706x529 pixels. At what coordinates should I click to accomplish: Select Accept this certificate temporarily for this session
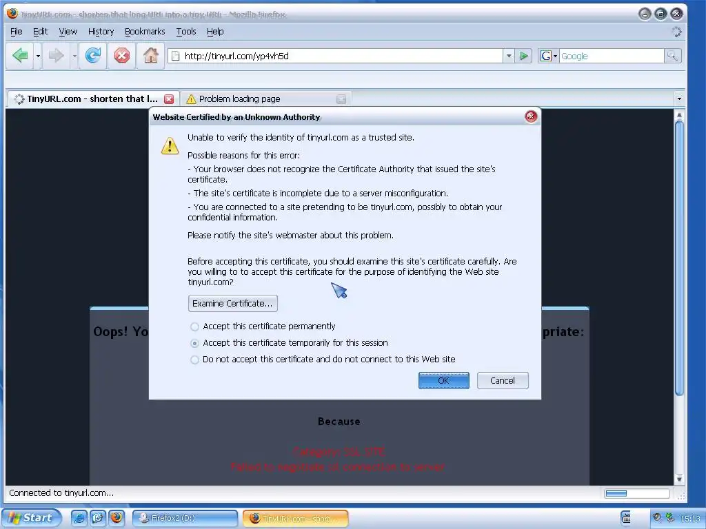click(194, 343)
